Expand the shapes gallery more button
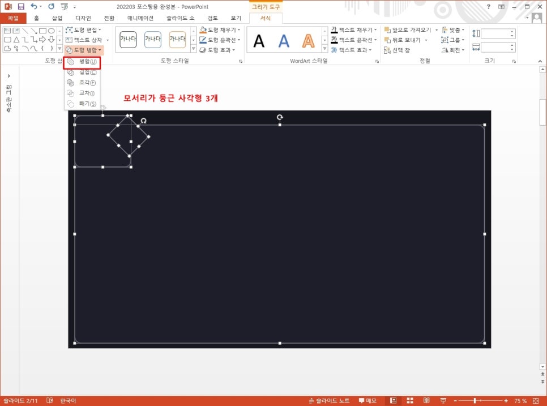547x406 pixels. click(59, 49)
